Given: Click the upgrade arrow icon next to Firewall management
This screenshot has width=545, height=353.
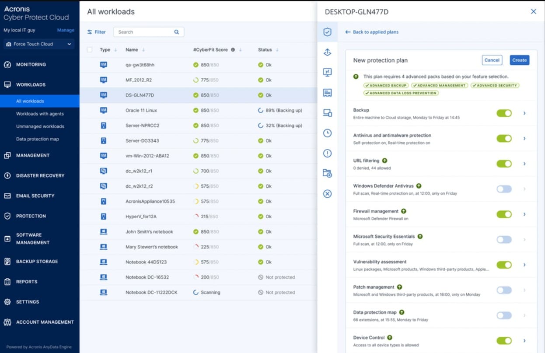Looking at the screenshot, I should point(403,211).
